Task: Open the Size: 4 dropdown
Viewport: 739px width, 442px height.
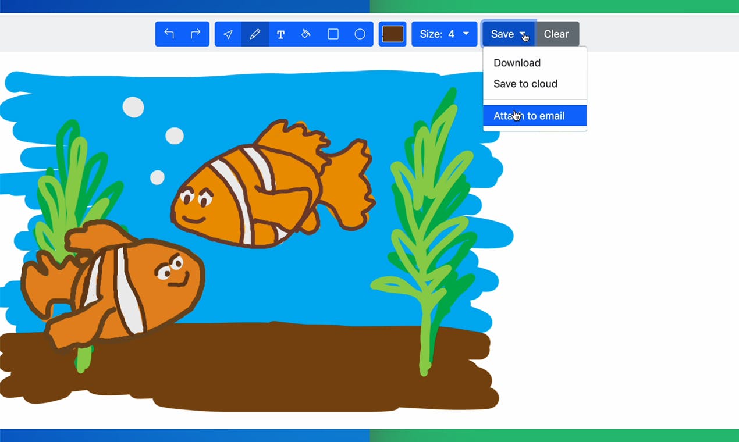Action: [445, 34]
